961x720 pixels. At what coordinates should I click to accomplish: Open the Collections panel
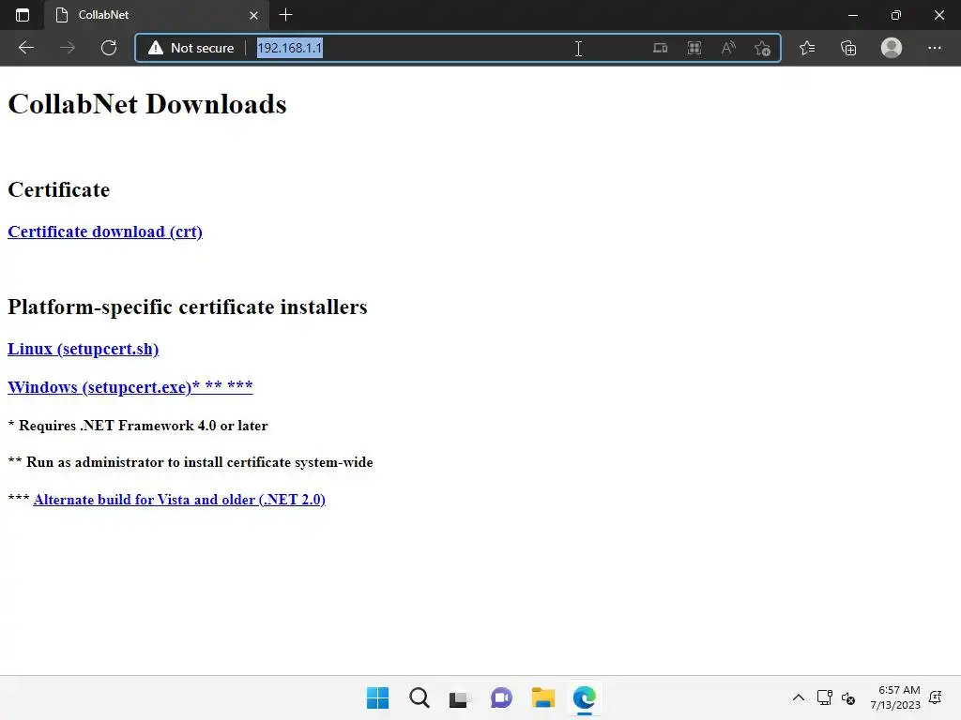(848, 48)
